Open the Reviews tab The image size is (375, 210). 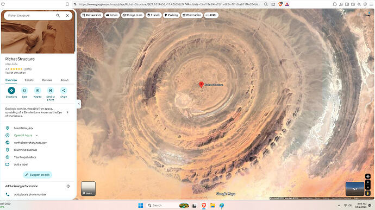47,80
